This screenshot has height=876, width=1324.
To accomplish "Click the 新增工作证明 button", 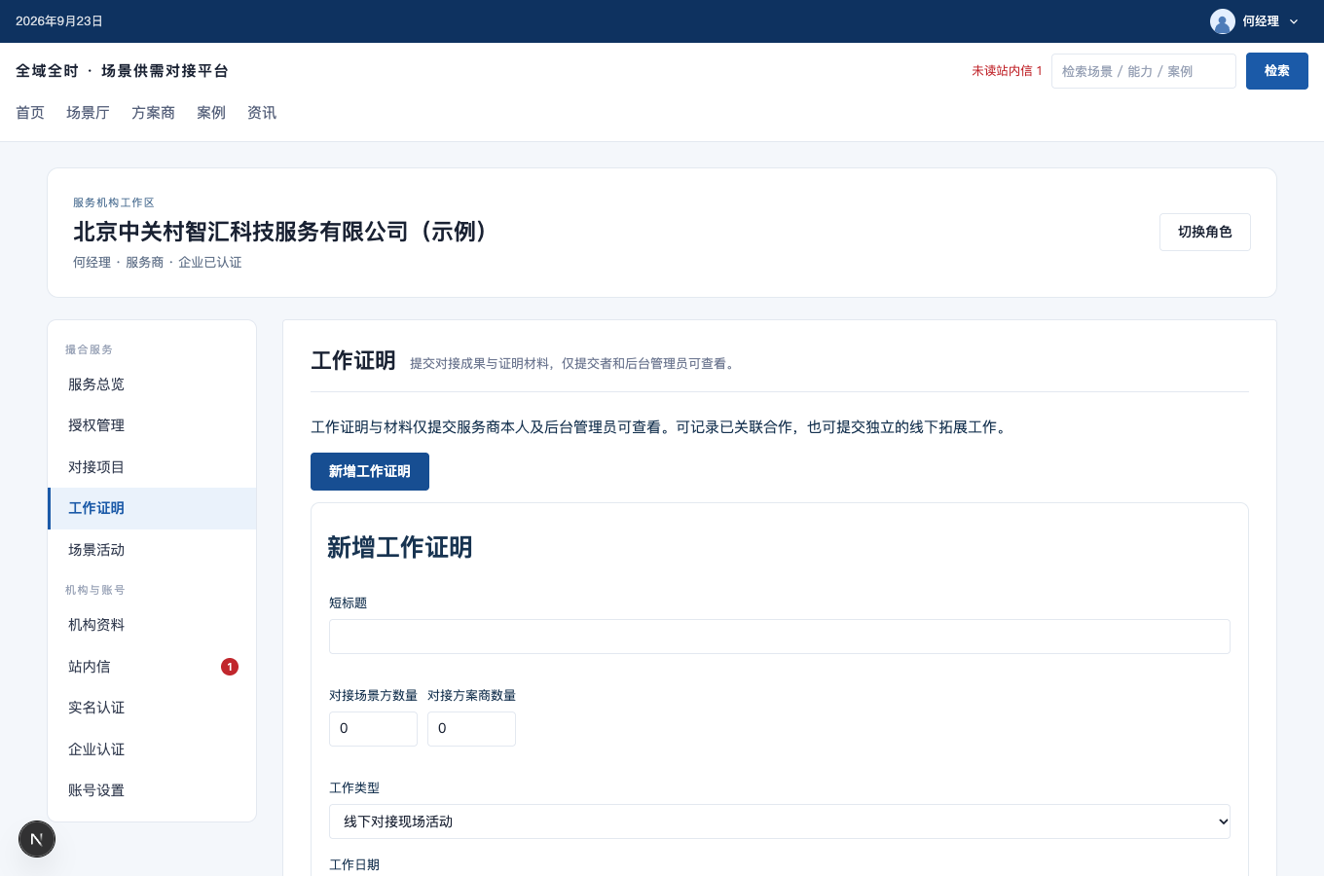I will pyautogui.click(x=370, y=471).
